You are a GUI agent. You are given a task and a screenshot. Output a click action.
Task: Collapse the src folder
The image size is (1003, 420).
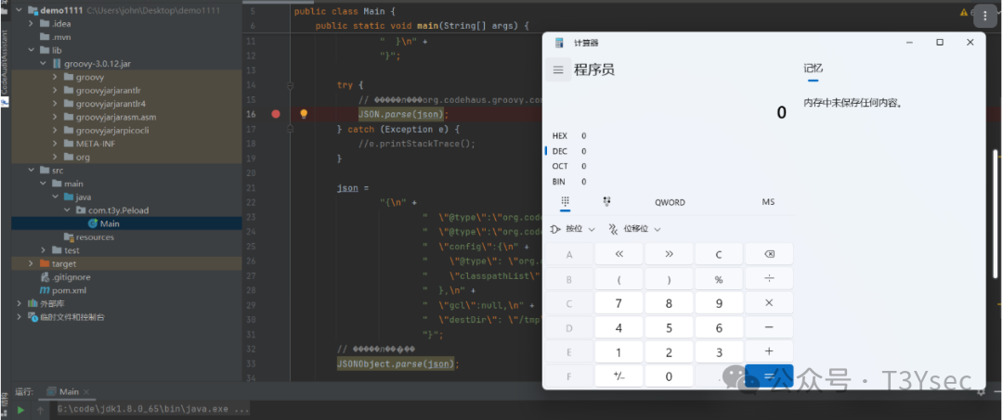point(32,171)
